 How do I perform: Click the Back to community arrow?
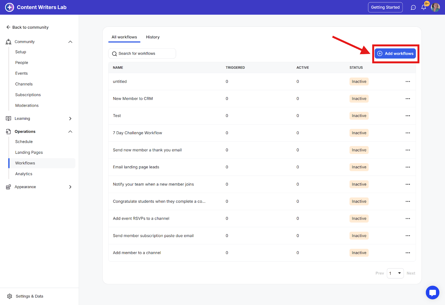click(8, 27)
